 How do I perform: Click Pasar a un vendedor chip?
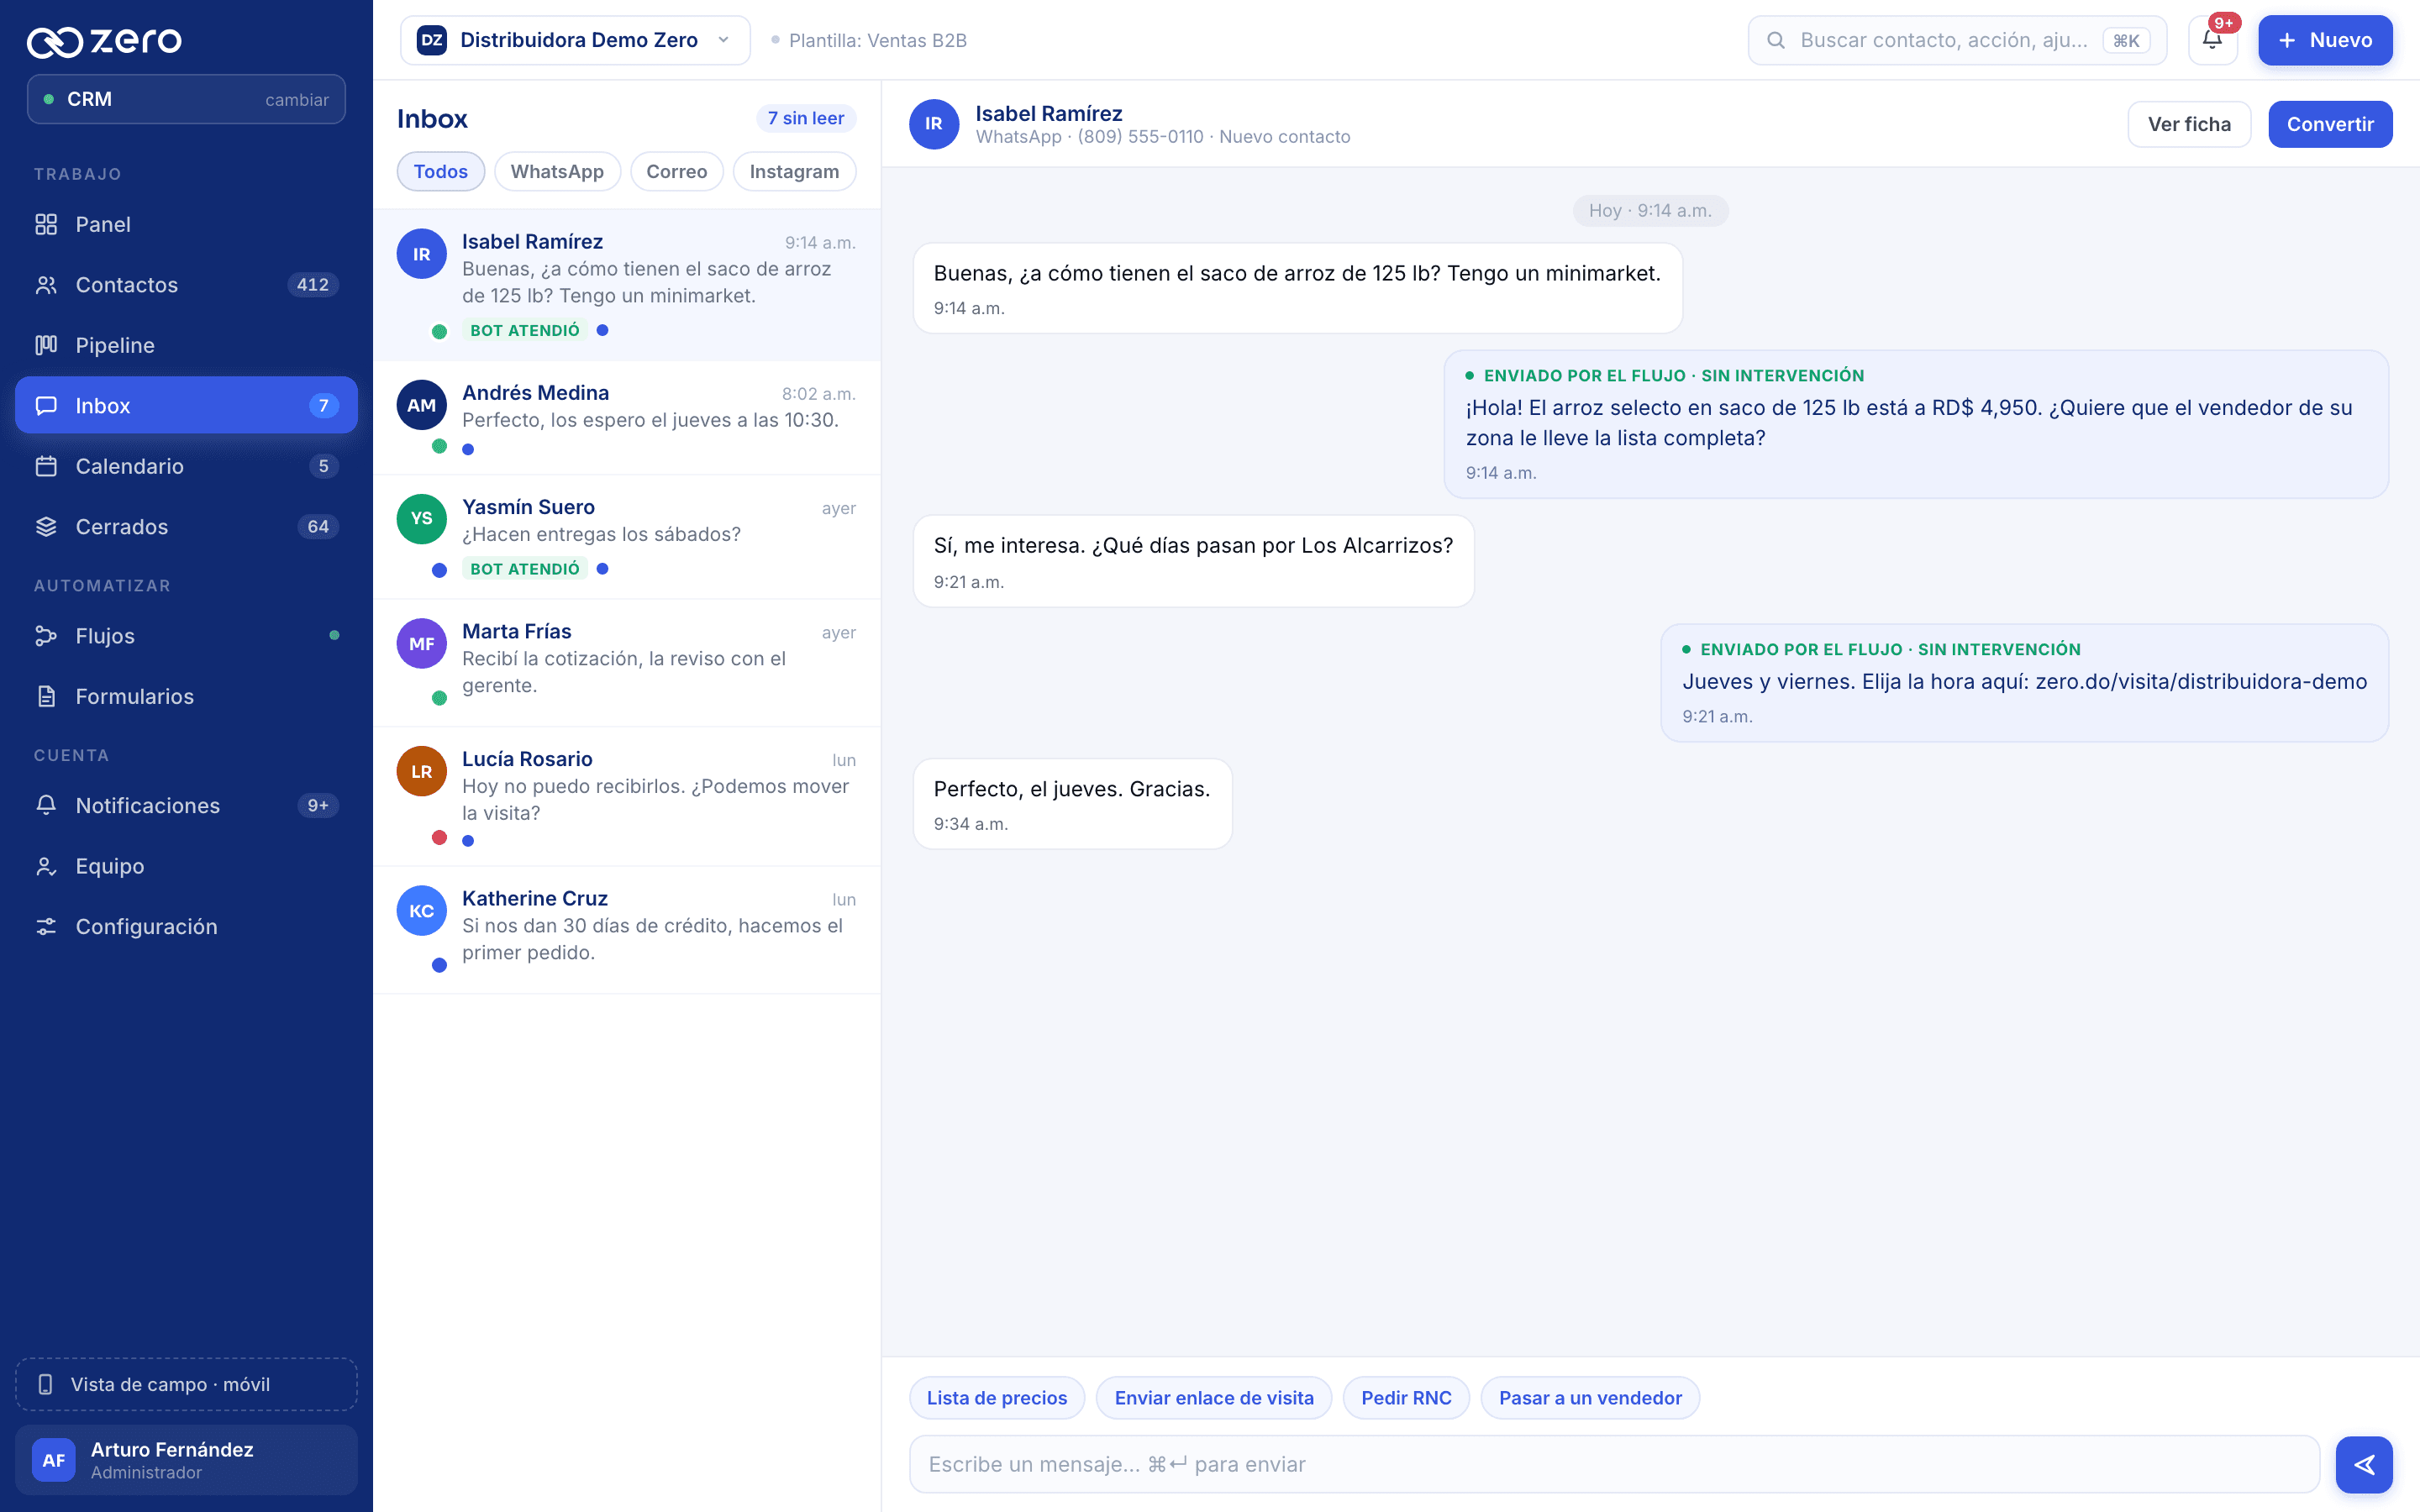[1590, 1397]
